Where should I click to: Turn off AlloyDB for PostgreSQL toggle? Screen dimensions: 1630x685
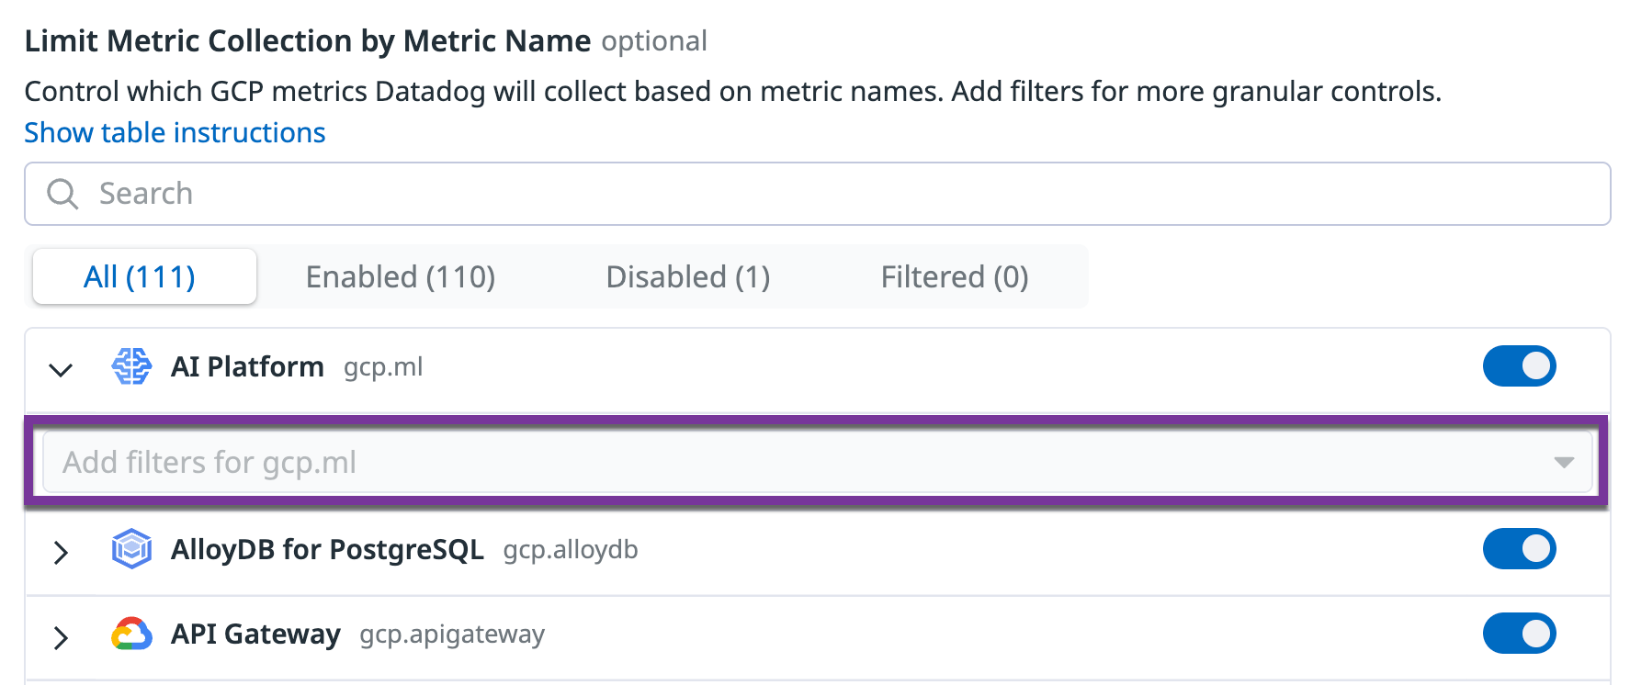click(1519, 549)
